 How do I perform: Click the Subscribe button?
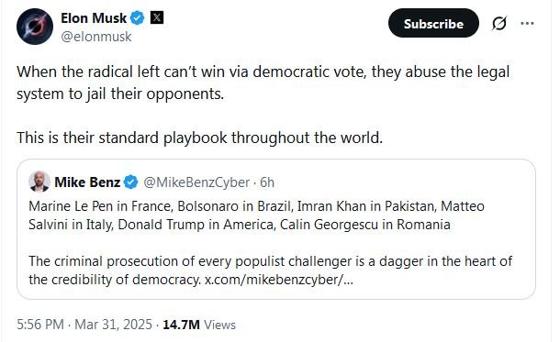click(433, 23)
